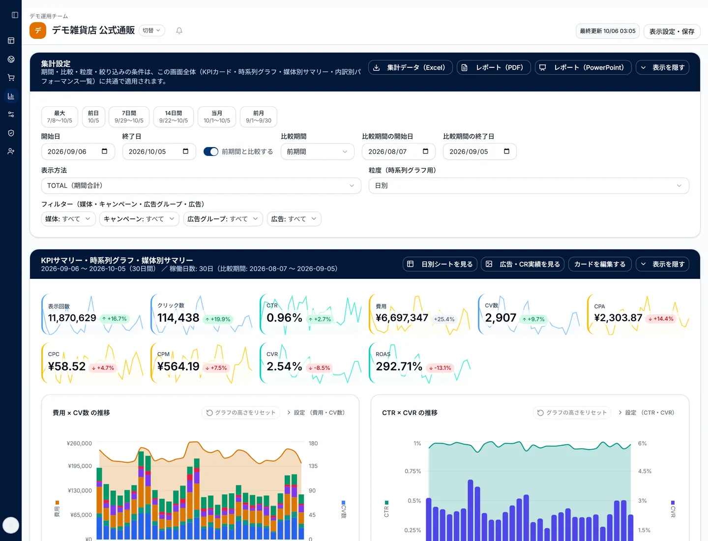Viewport: 708px width, 541px height.
Task: Click the orange デ store avatar
Action: (x=38, y=30)
